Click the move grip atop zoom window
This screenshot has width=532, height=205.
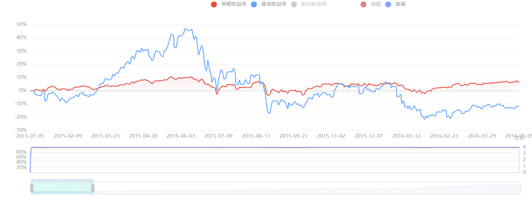tap(62, 180)
